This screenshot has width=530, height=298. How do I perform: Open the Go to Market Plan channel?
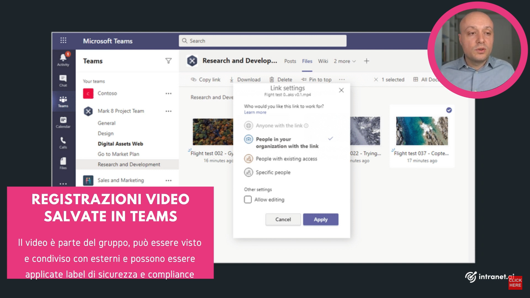tap(118, 154)
